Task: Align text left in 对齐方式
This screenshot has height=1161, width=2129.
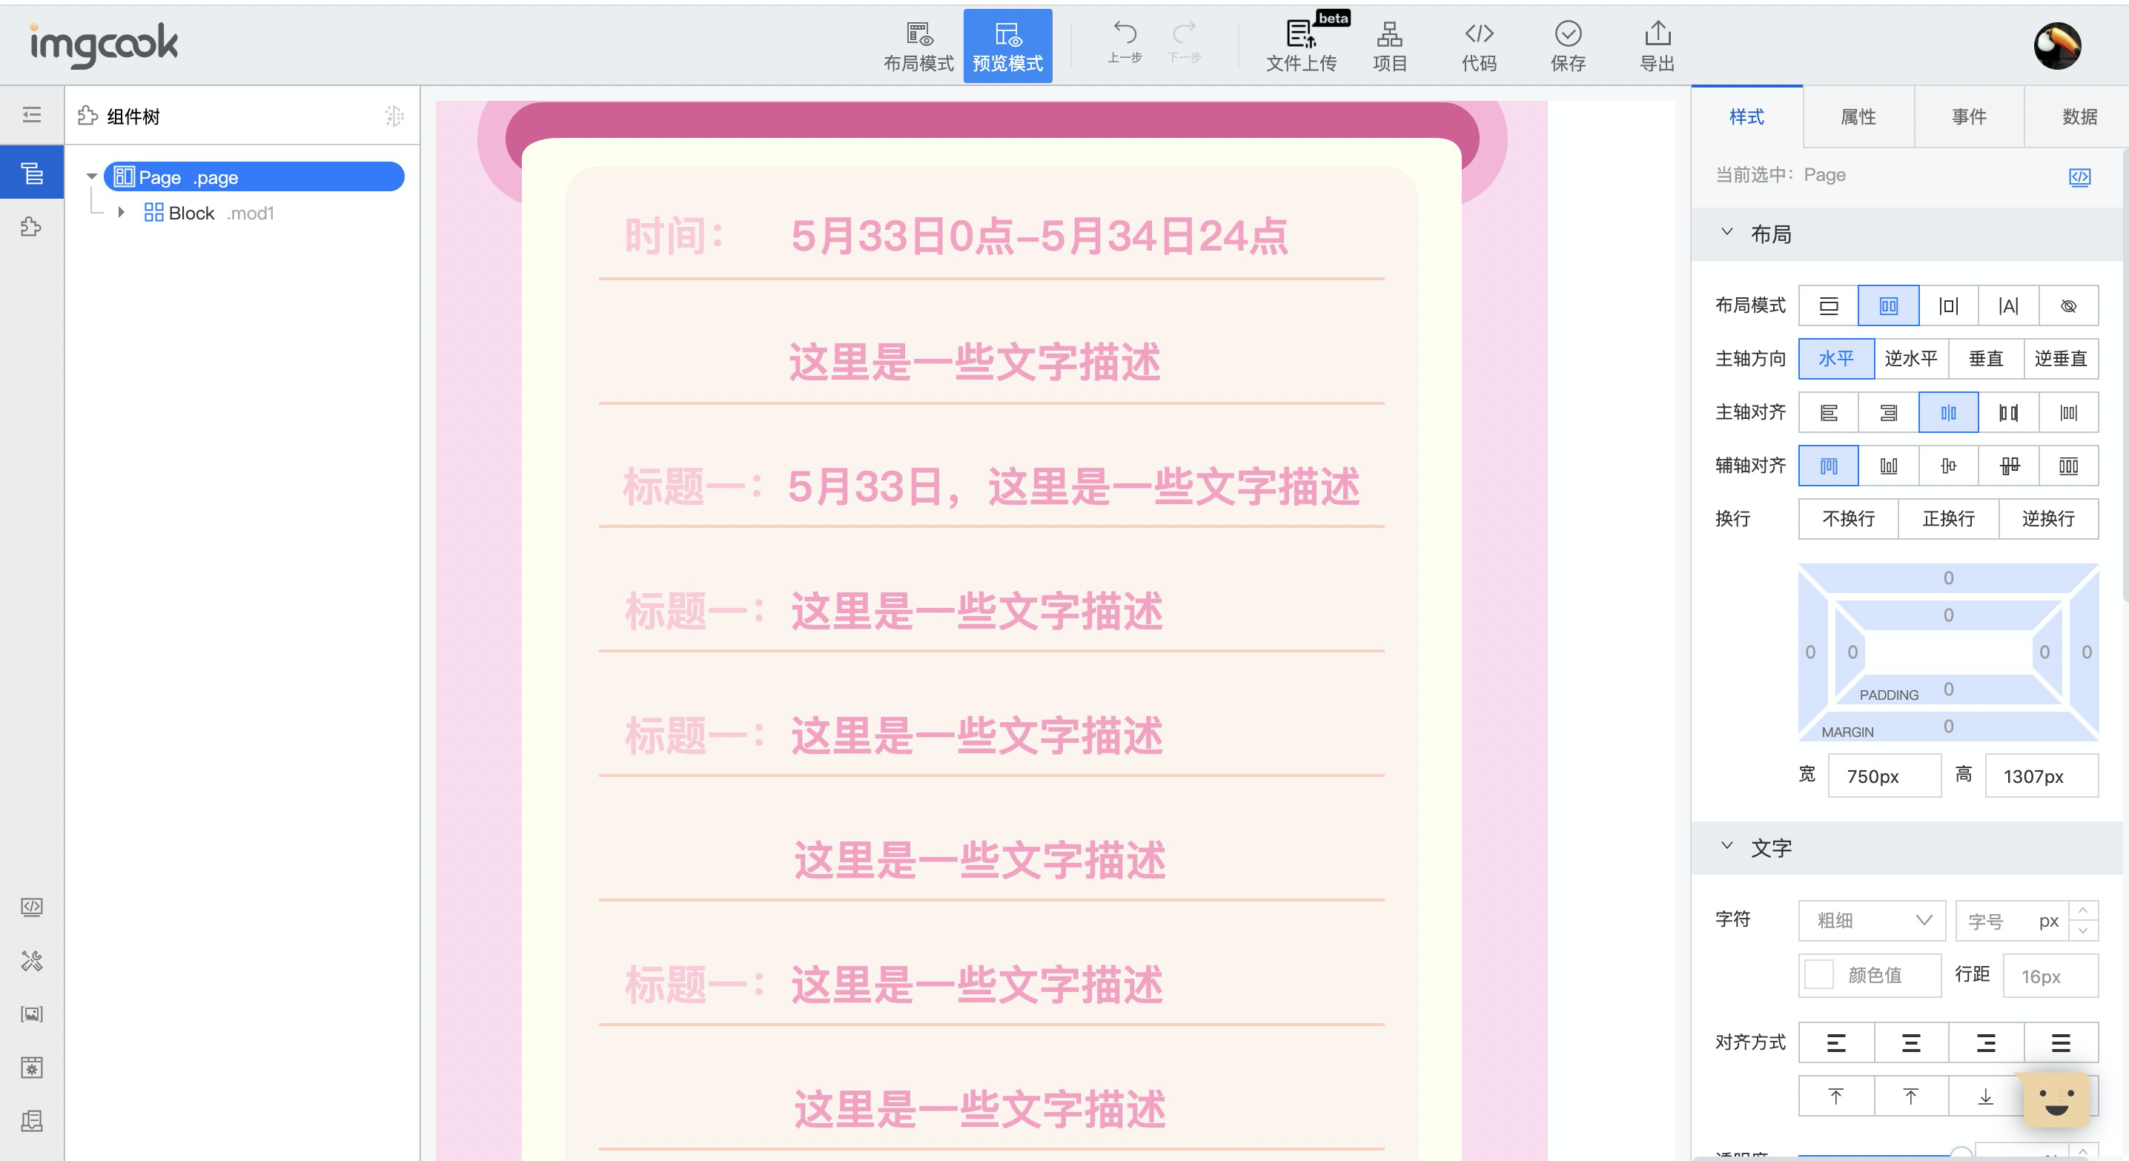Action: click(x=1835, y=1043)
